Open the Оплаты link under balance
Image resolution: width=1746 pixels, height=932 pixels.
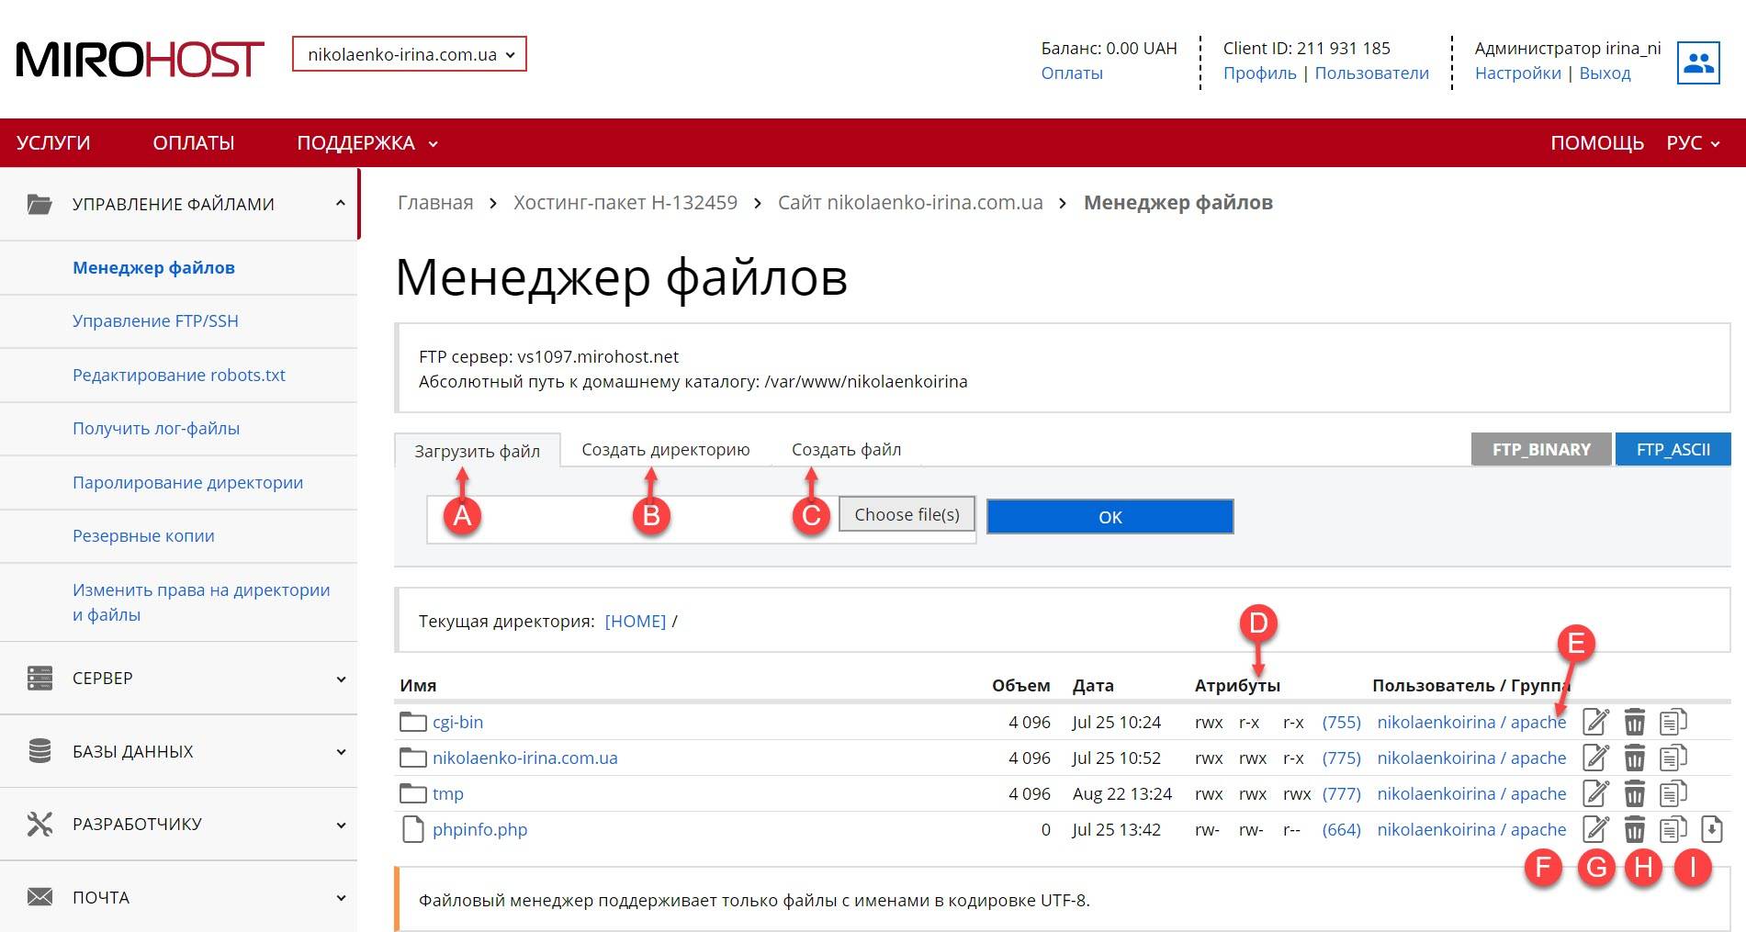coord(1072,73)
